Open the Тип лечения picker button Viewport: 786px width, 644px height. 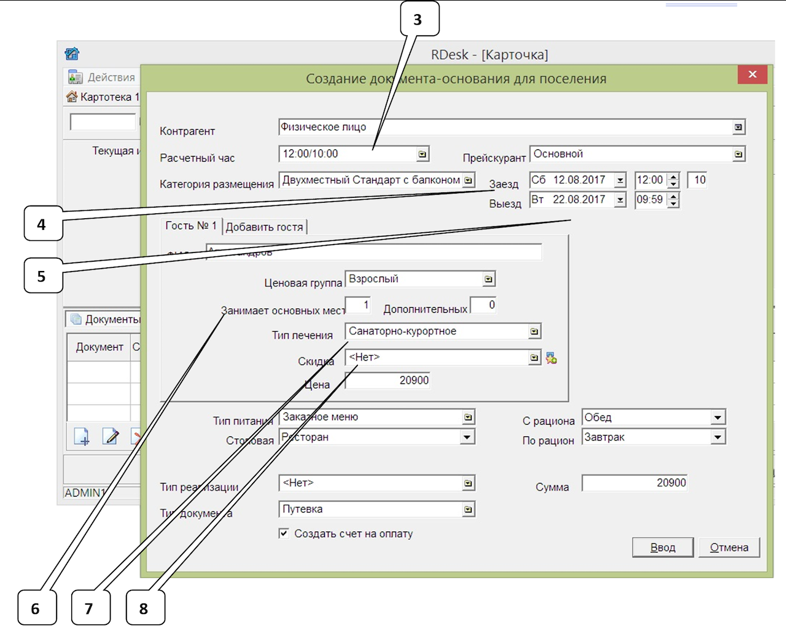[x=534, y=332]
